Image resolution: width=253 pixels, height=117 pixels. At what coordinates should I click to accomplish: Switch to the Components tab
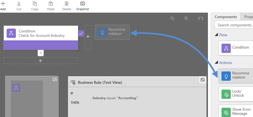pos(226,17)
